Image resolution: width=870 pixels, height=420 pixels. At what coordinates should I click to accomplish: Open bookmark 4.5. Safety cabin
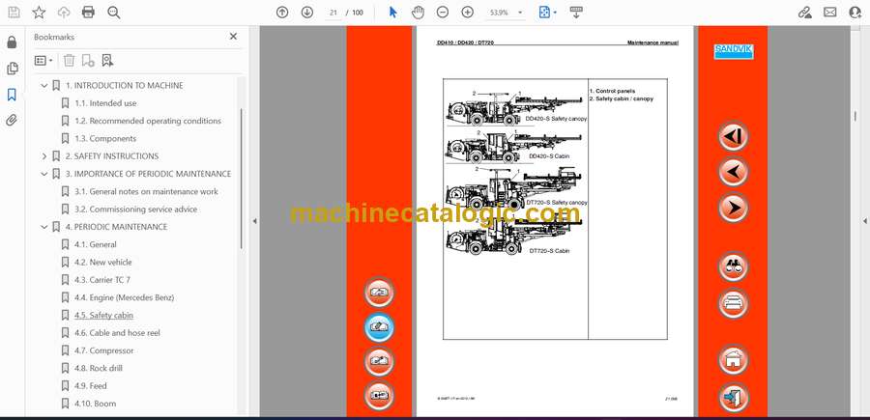click(103, 316)
